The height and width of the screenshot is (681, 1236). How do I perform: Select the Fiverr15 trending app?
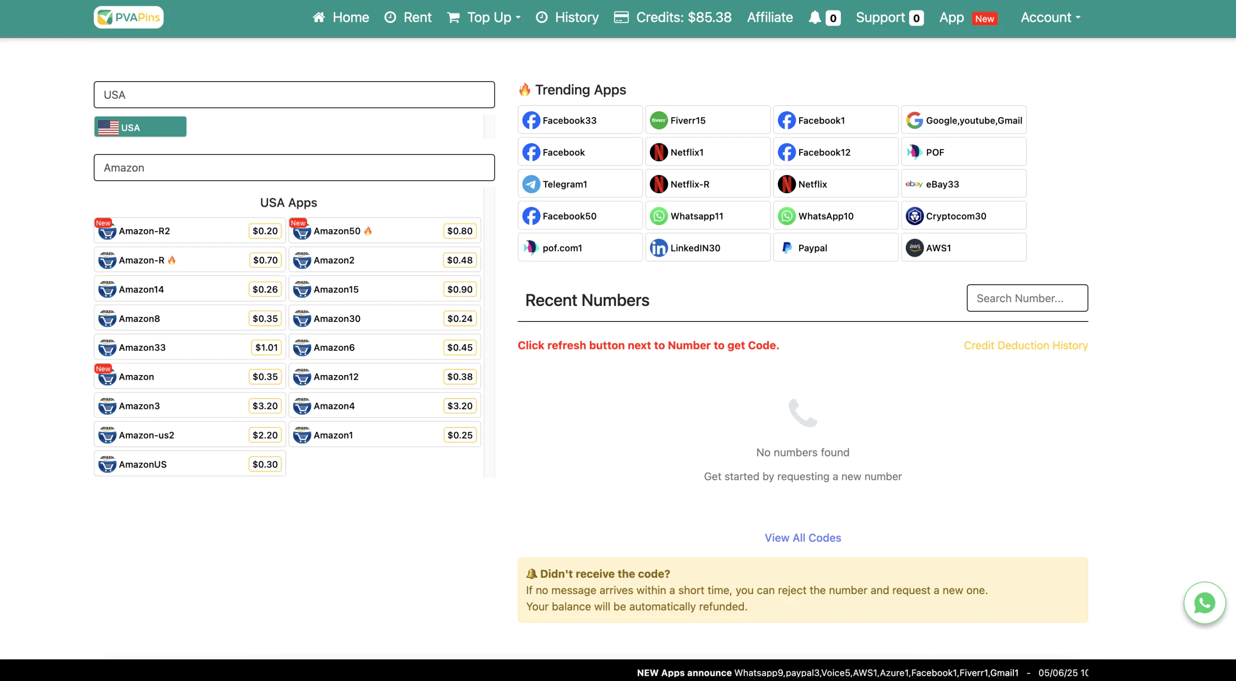[708, 120]
